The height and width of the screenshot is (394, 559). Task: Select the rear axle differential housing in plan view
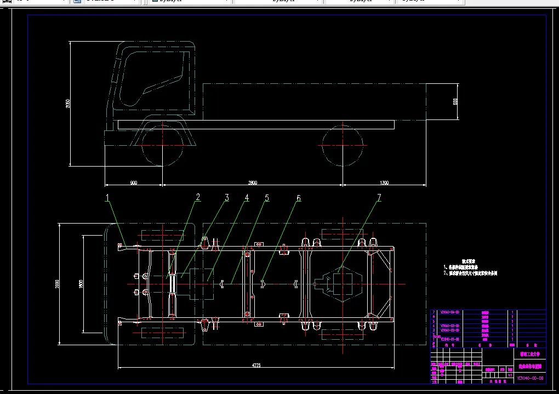click(341, 284)
